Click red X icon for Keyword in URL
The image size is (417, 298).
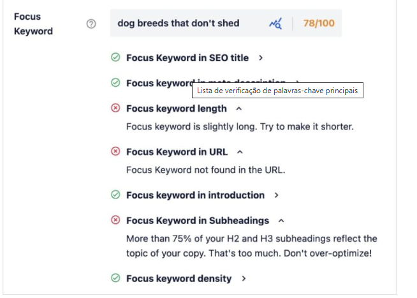coord(115,152)
